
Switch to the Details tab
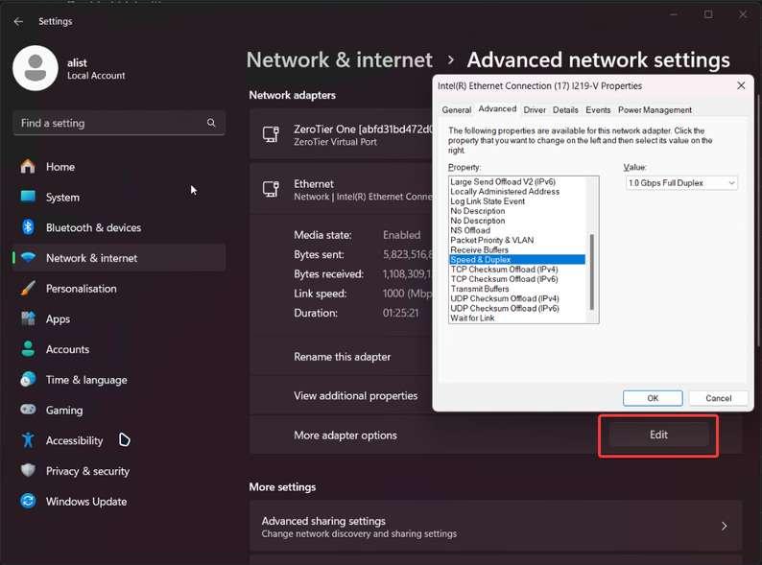click(x=565, y=110)
